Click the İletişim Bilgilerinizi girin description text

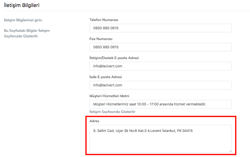(x=23, y=20)
